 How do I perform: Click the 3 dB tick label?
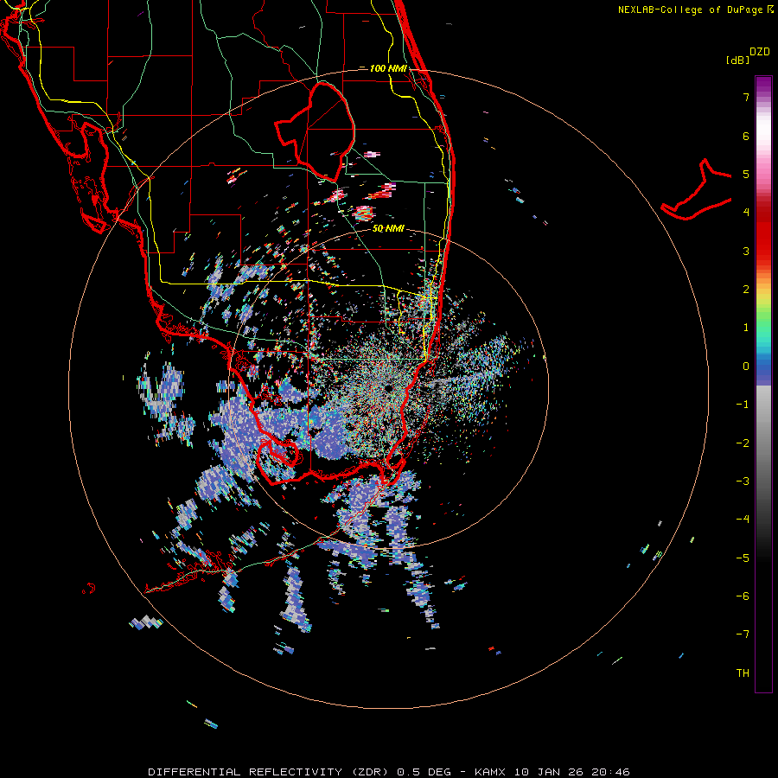coord(746,251)
